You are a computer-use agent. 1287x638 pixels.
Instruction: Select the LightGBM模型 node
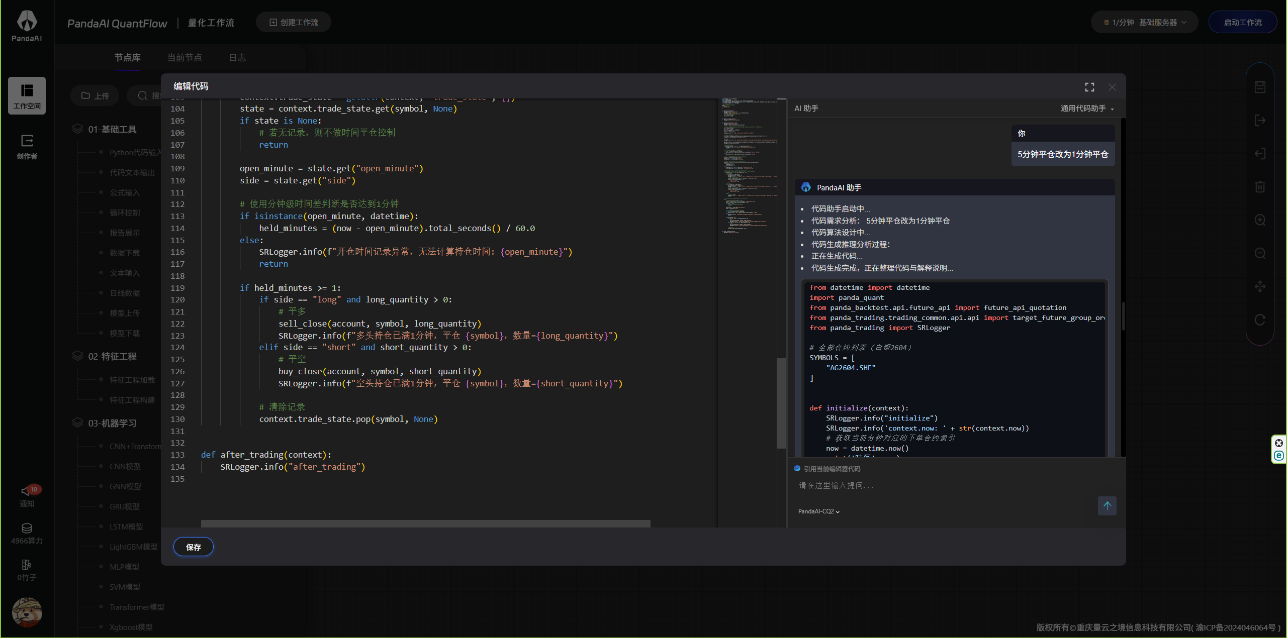pyautogui.click(x=134, y=547)
